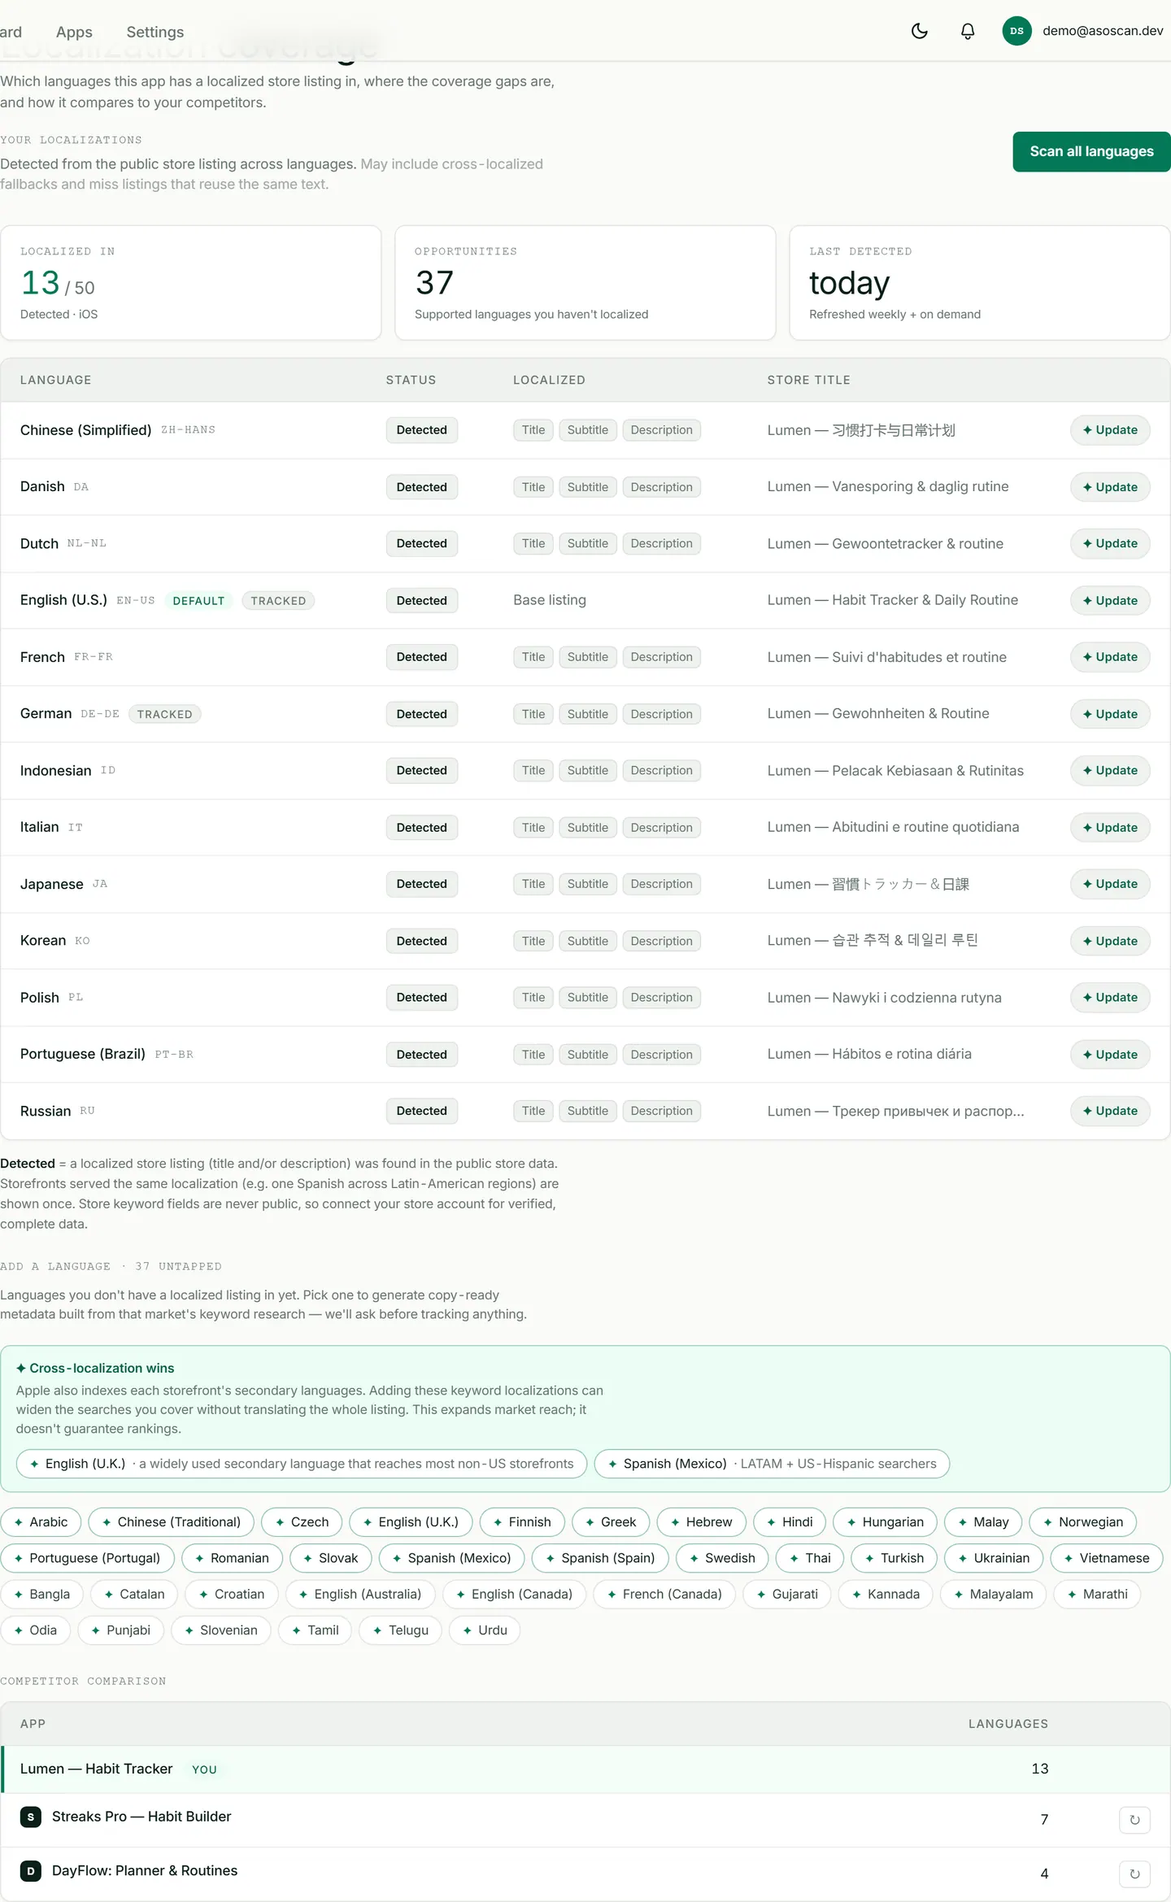Update the Polish listing
The image size is (1171, 1902).
click(x=1110, y=997)
